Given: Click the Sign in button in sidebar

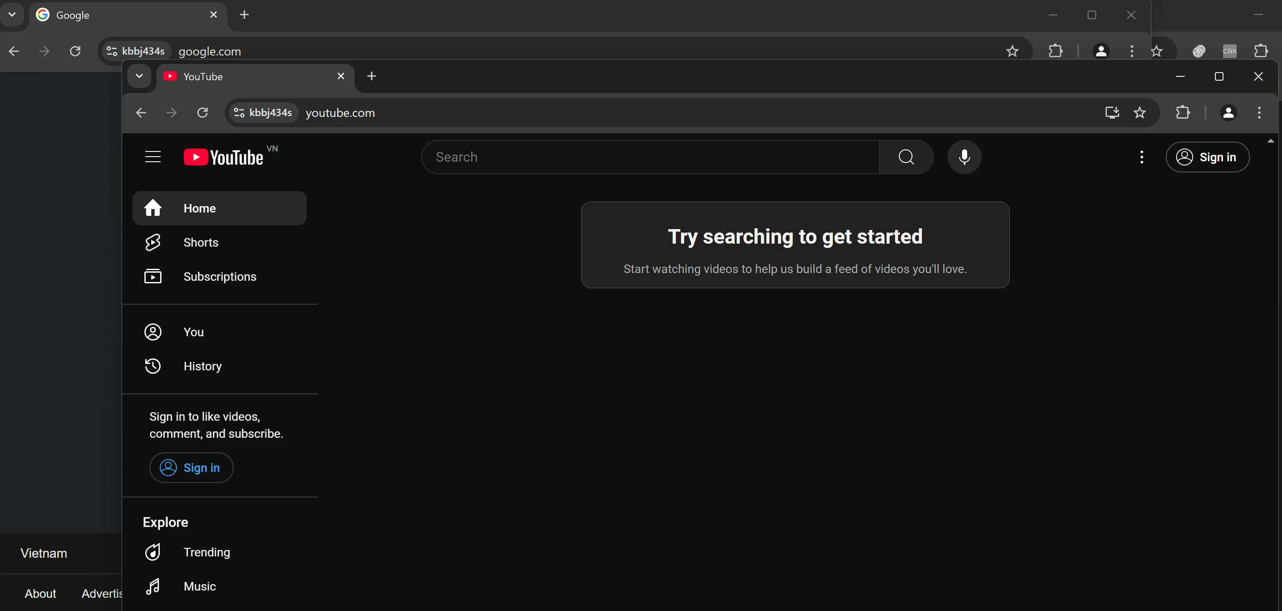Looking at the screenshot, I should (191, 467).
